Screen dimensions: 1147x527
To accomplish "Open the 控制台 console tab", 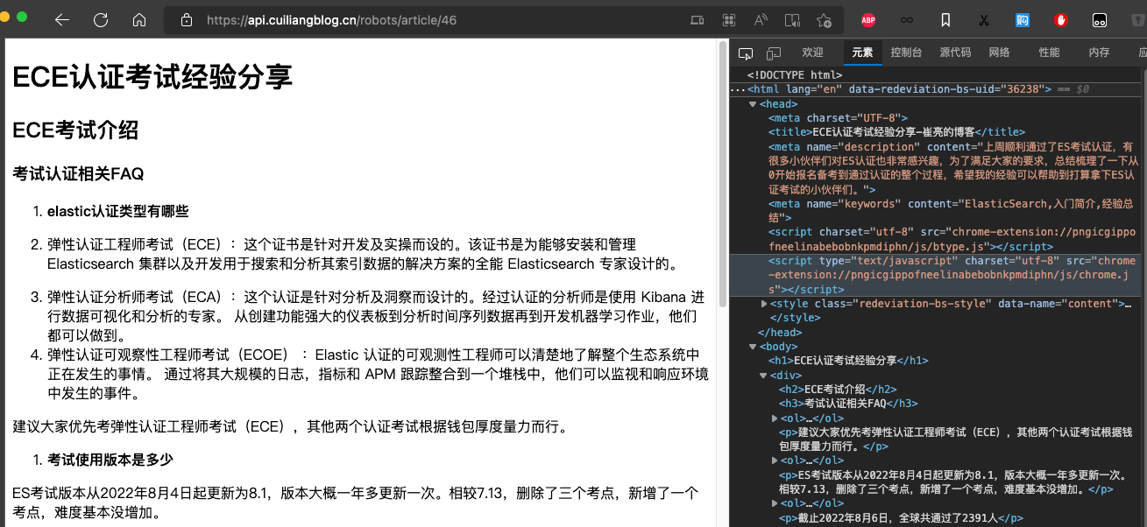I will [906, 53].
